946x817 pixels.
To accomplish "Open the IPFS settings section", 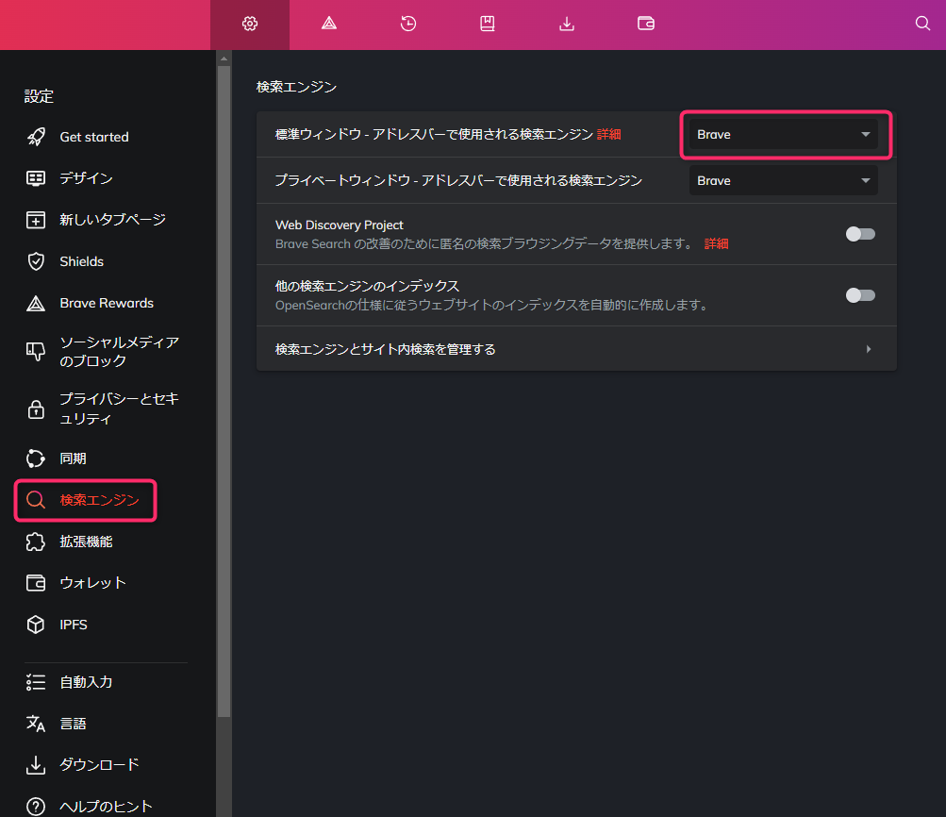I will coord(74,625).
